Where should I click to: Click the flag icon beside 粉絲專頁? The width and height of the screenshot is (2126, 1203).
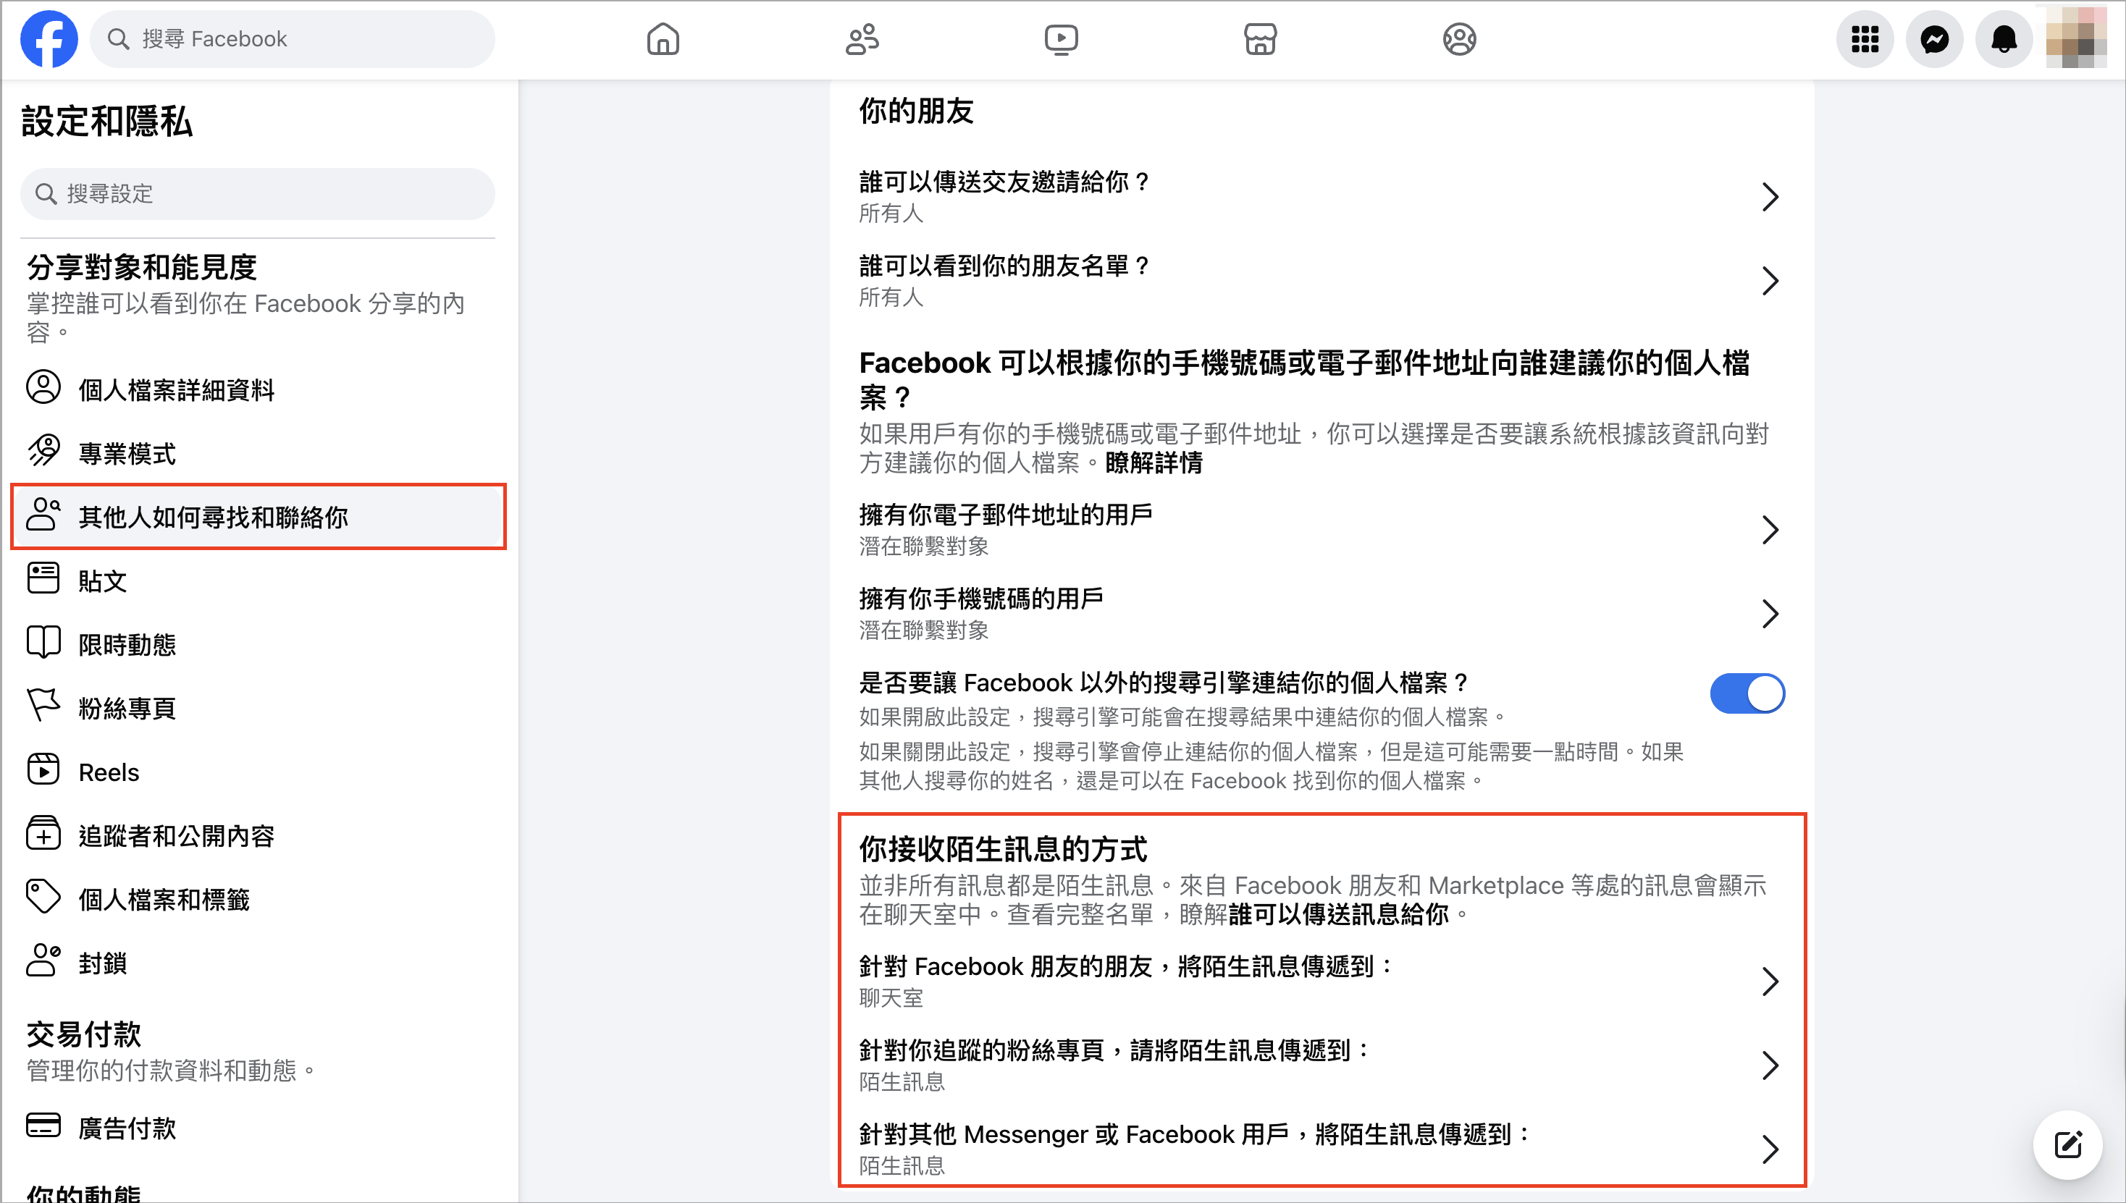coord(43,706)
